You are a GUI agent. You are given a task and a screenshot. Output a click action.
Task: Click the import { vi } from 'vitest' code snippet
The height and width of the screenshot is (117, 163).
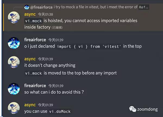click(x=89, y=46)
